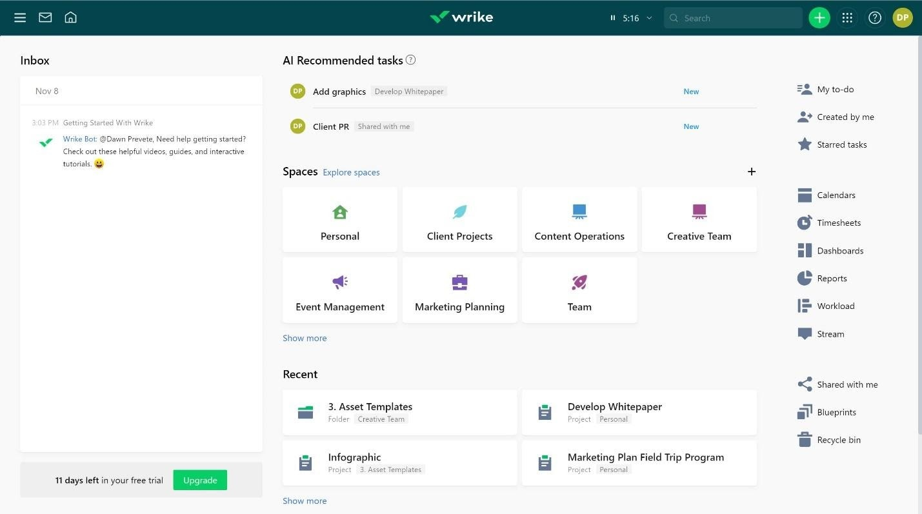Open the apps grid launcher
922x514 pixels.
point(848,18)
